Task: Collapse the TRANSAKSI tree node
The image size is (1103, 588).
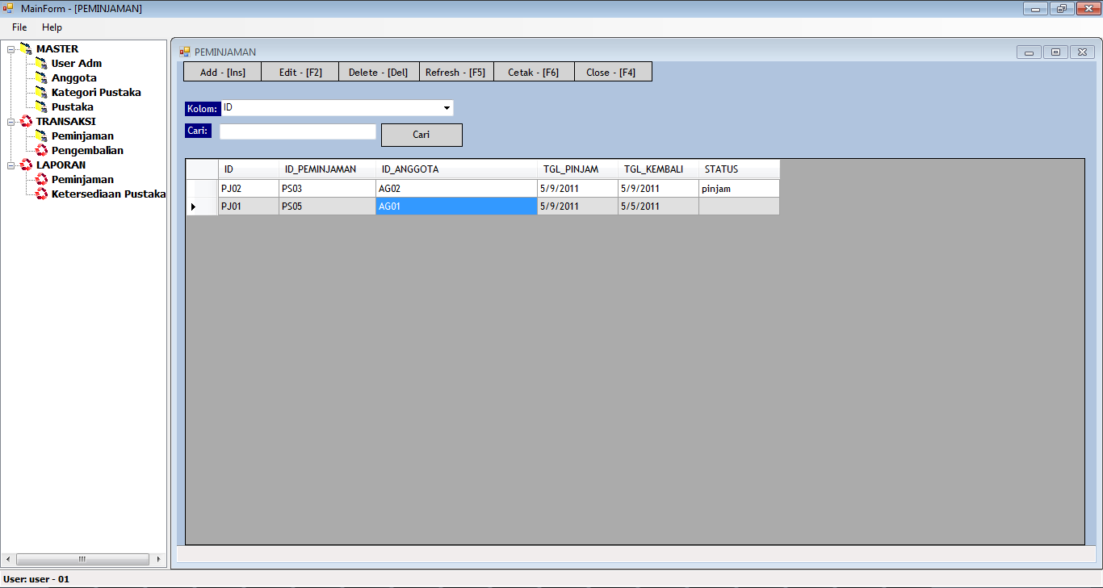Action: coord(10,122)
